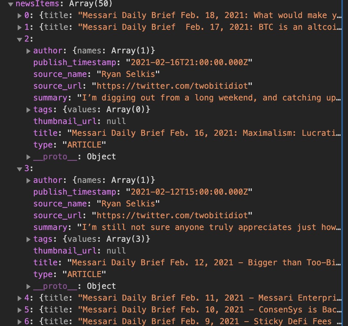Expand item 1 Feb. 17 brief
Screen dimensions: 348x326
click(20, 28)
